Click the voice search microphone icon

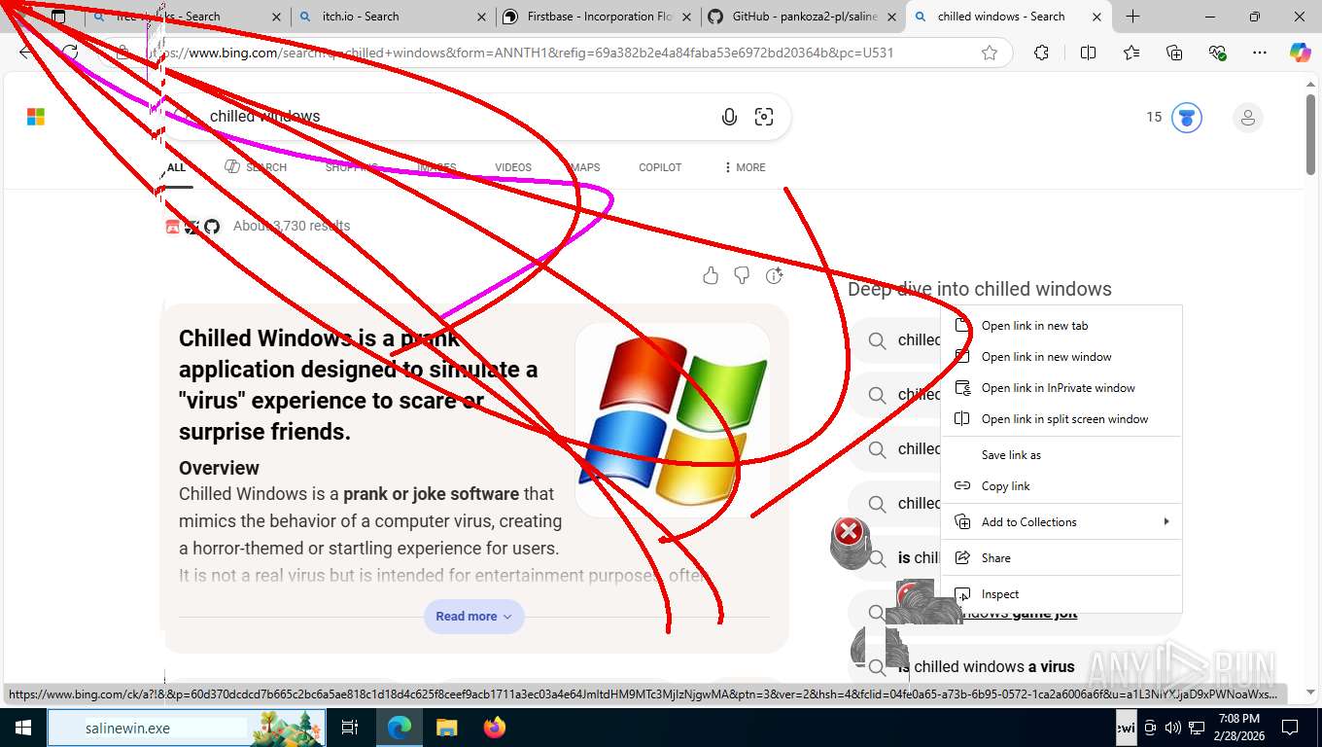729,117
